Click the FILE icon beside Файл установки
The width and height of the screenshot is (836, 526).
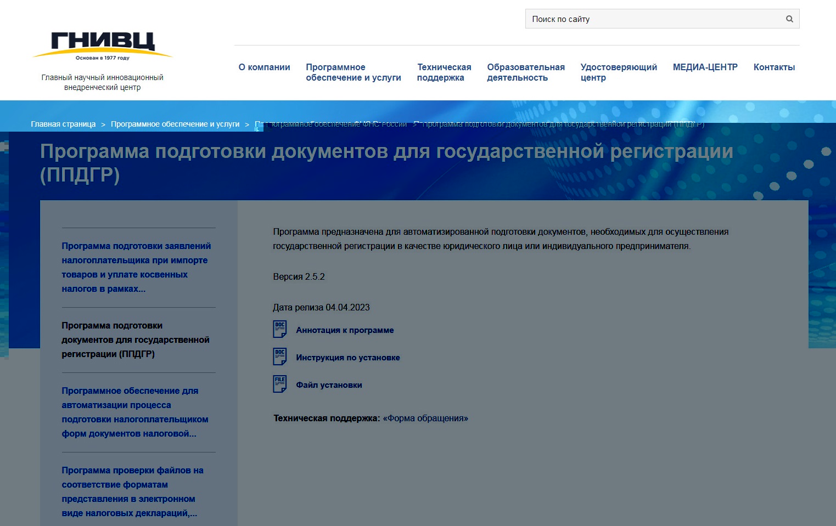point(280,384)
